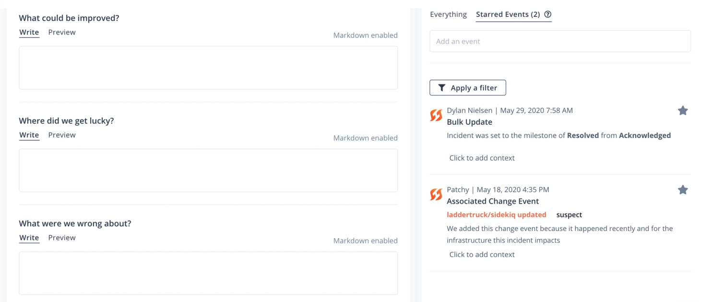Open Preview under What could be improved
The height and width of the screenshot is (302, 713).
click(x=62, y=32)
